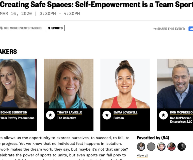Viewport: 193px width, 160px height.
Task: Open the View all favorites link
Action: coord(142,156)
